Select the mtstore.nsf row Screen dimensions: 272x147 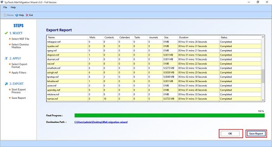click(154, 94)
